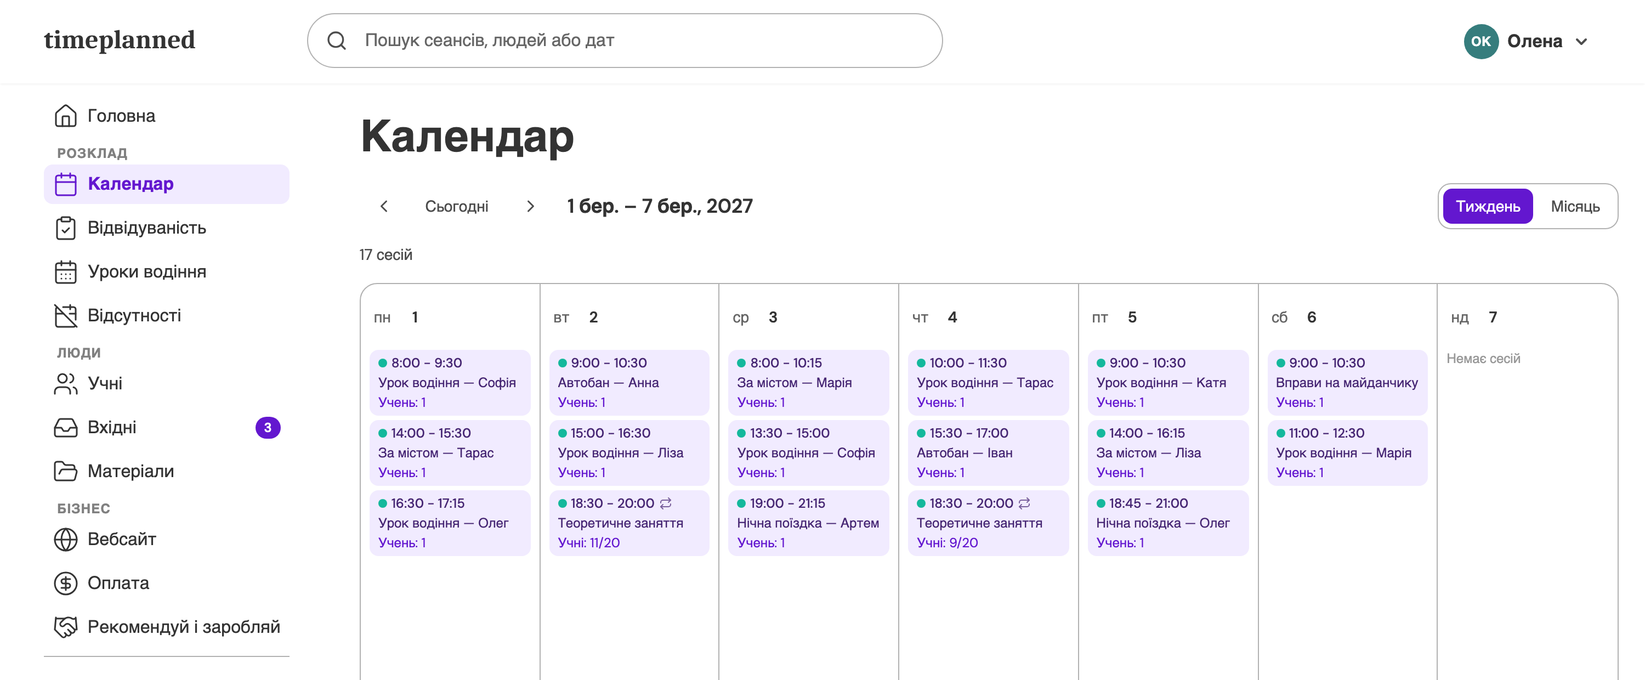Go to the next week
The width and height of the screenshot is (1645, 680).
(x=530, y=206)
